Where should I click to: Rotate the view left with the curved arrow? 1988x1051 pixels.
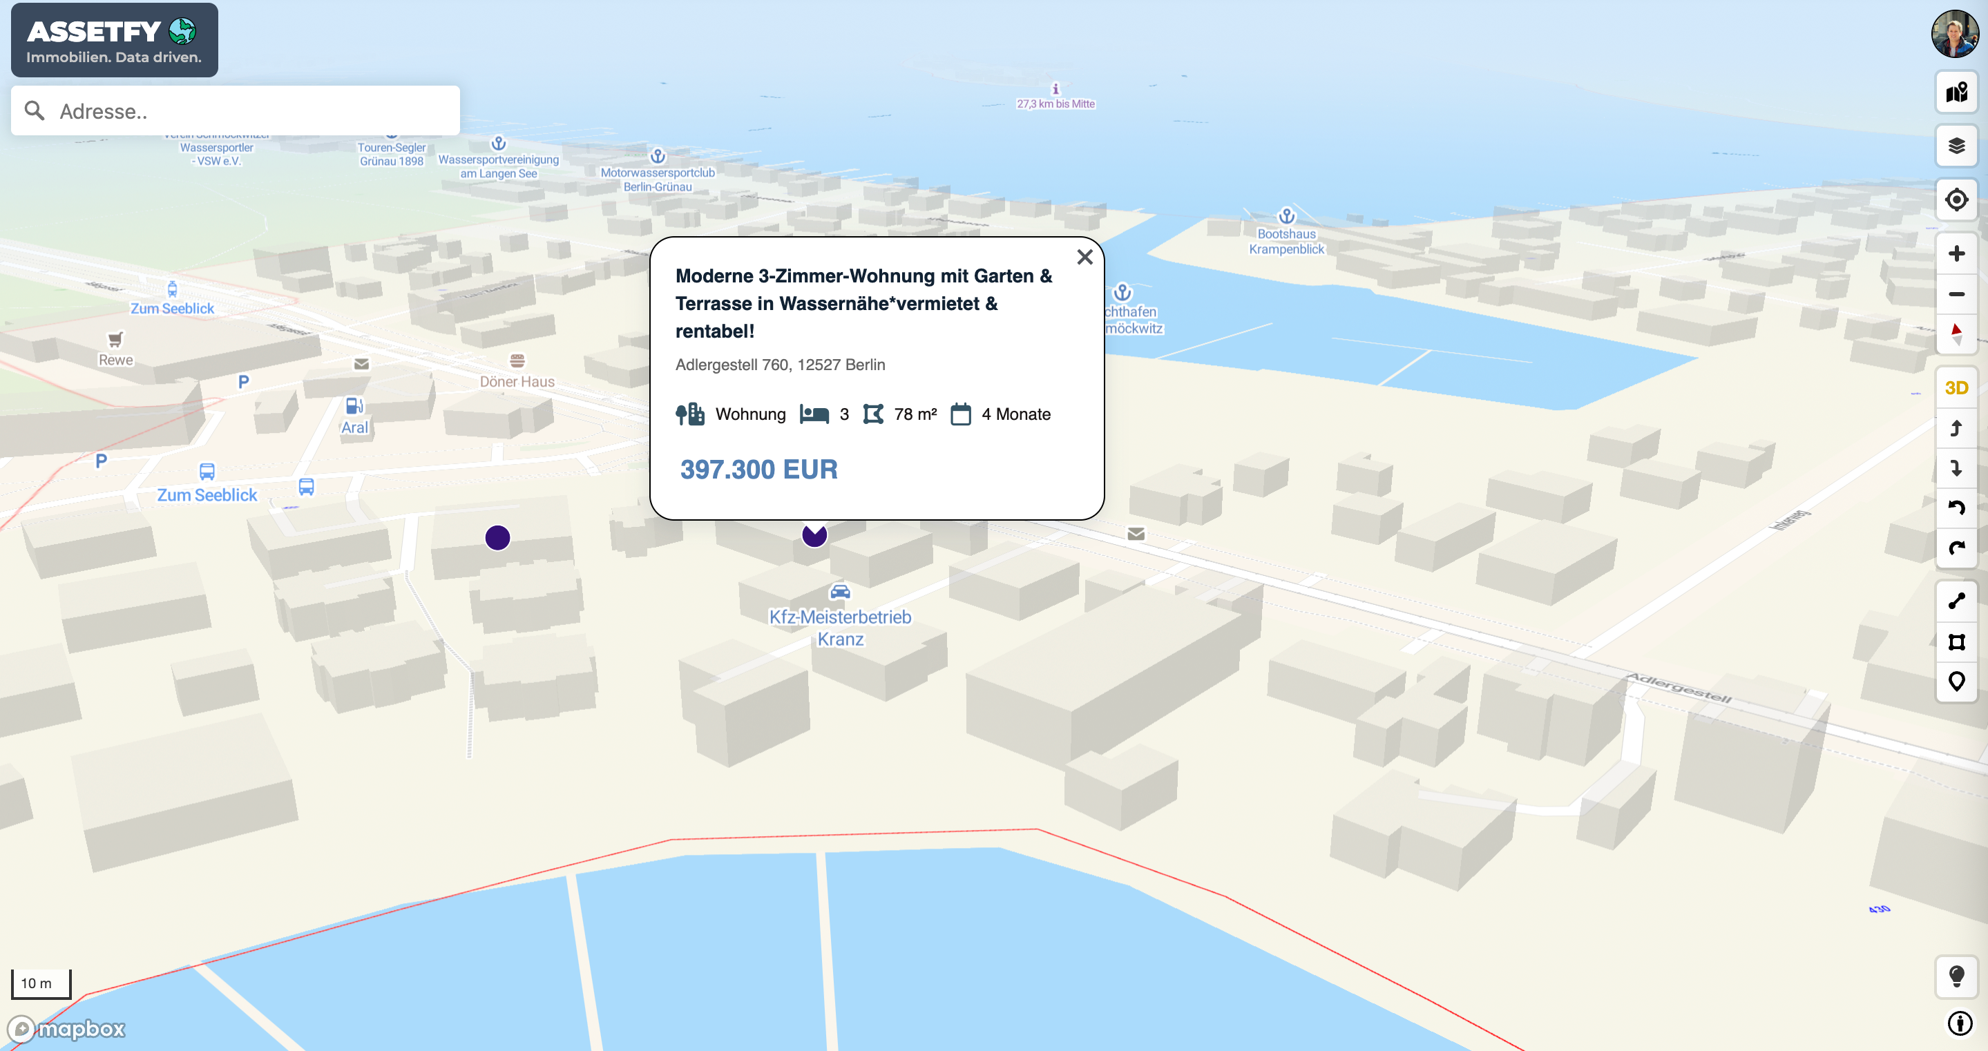1956,507
